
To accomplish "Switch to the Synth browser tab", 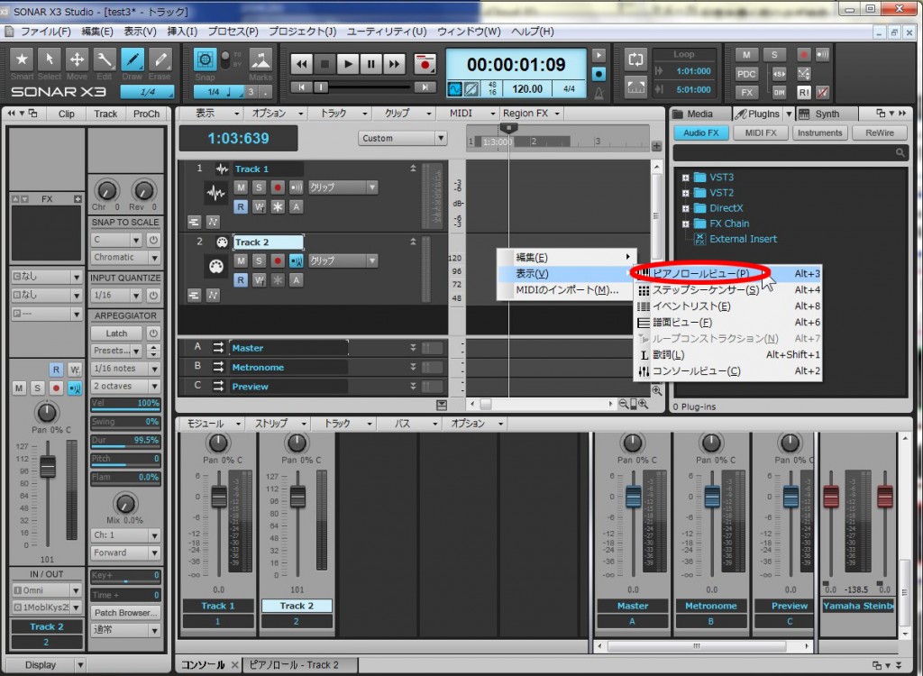I will 827,114.
